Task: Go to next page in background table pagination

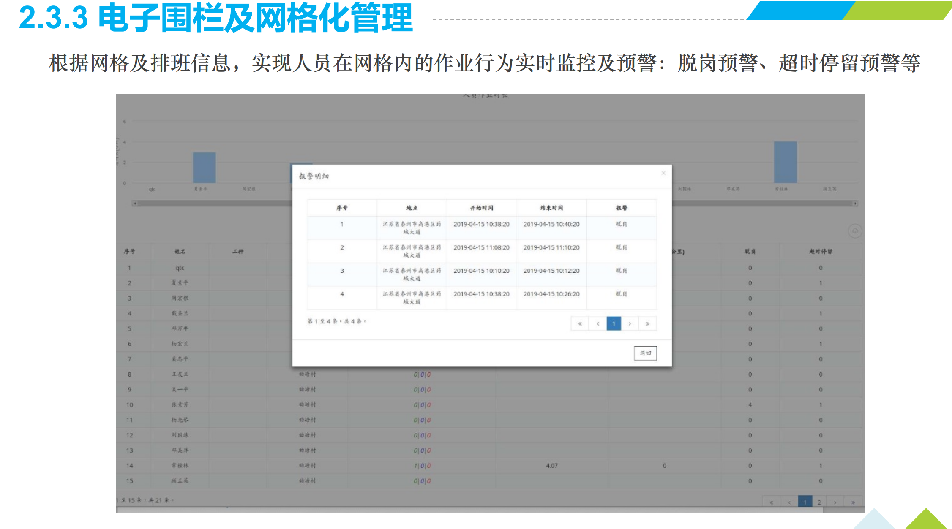Action: [835, 502]
